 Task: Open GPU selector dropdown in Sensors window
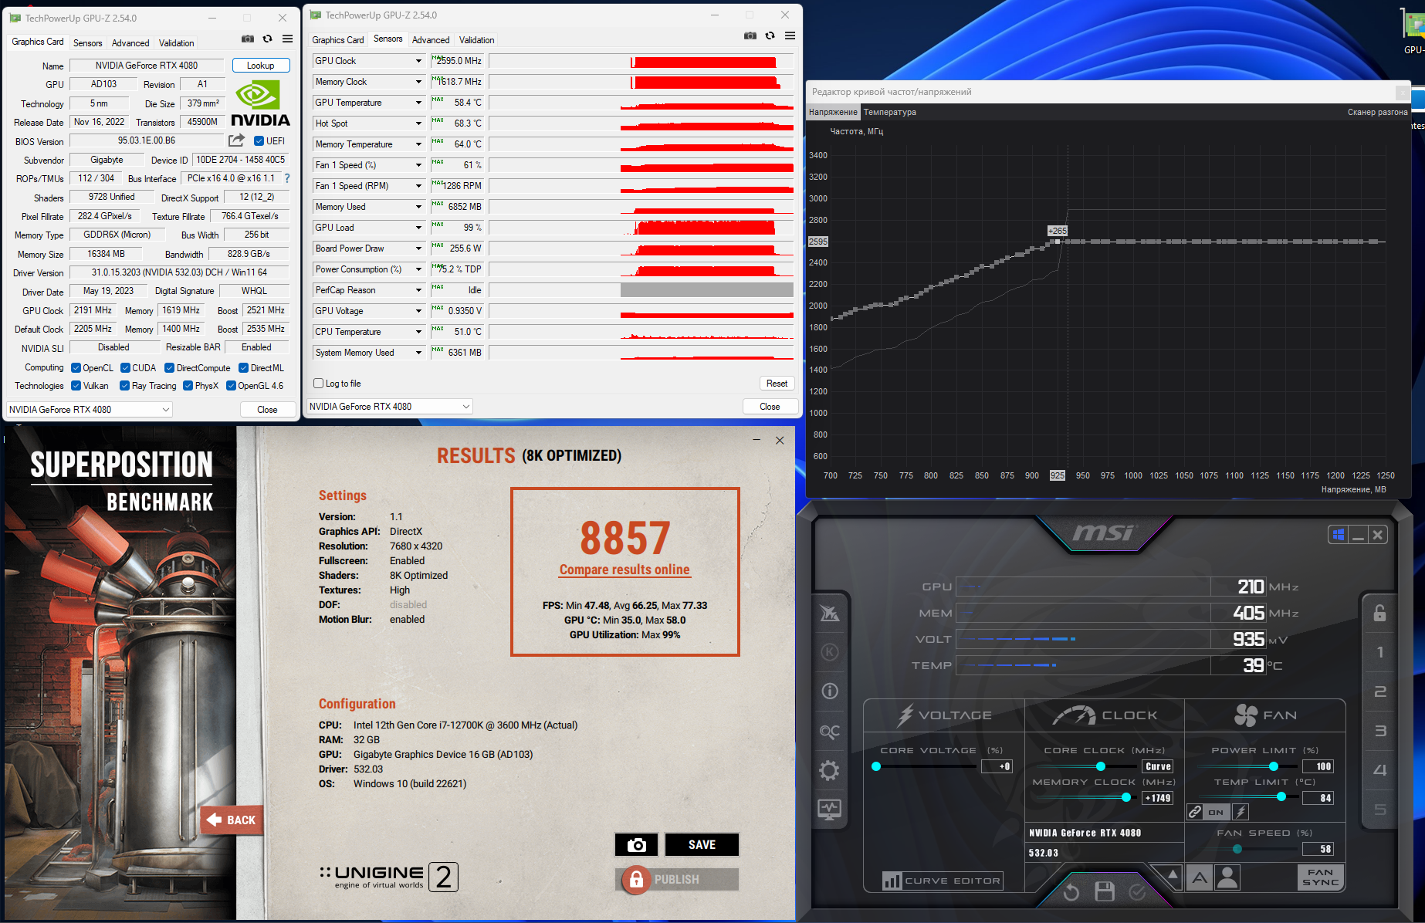tap(390, 407)
